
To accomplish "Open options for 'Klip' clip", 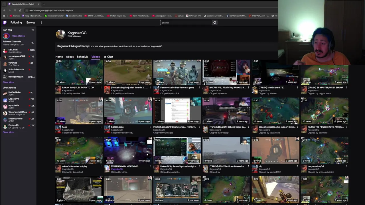I will [297, 166].
